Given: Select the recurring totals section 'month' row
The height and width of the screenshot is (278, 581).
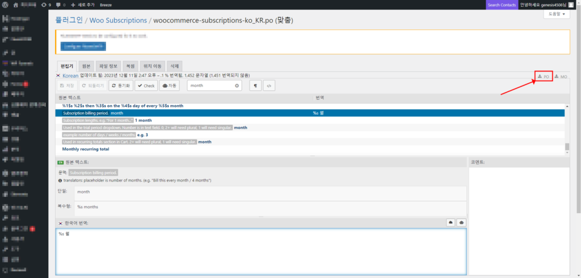Looking at the screenshot, I should coord(310,142).
